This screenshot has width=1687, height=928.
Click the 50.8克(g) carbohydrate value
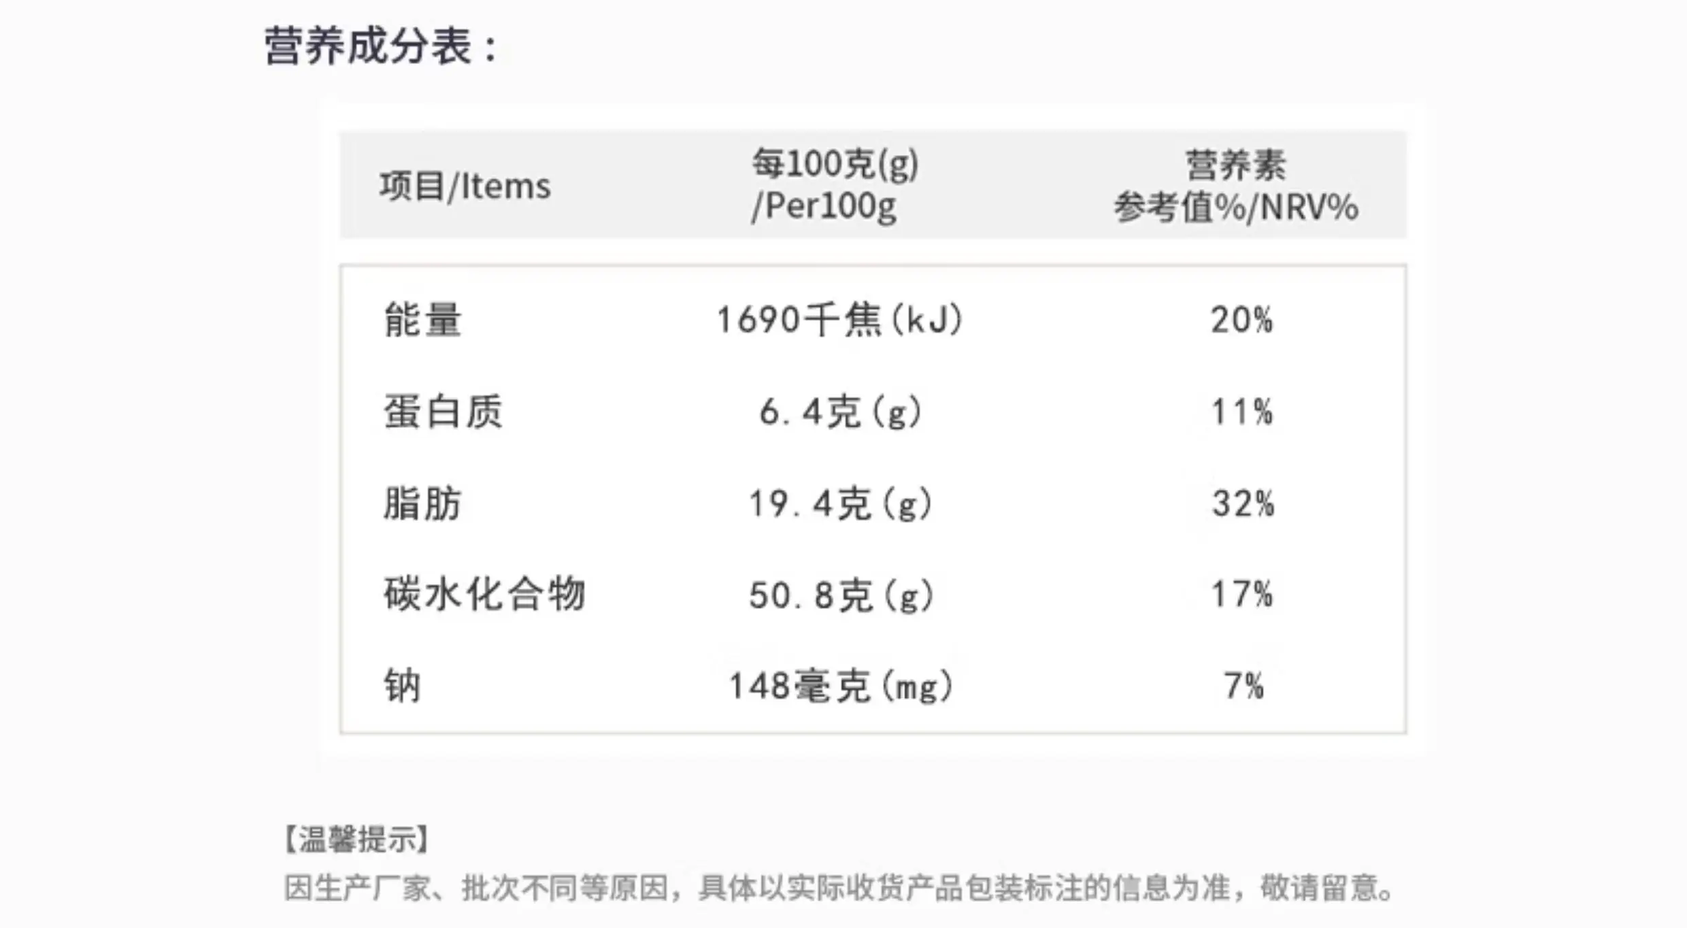(841, 595)
